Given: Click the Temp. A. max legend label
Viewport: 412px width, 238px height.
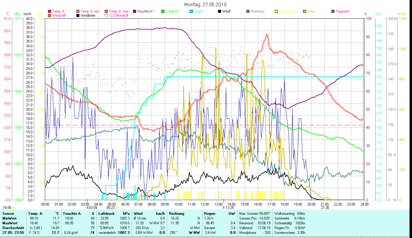Looking at the screenshot, I should [x=119, y=11].
